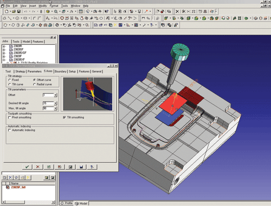Click the New document icon in the toolbar
This screenshot has width=271, height=206.
(7, 11)
